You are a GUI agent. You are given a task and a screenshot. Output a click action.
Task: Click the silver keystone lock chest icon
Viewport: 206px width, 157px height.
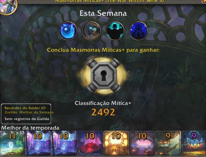103,76
